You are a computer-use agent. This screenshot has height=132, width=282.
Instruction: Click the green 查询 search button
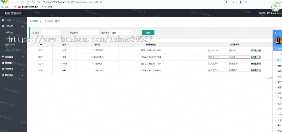pos(148,33)
